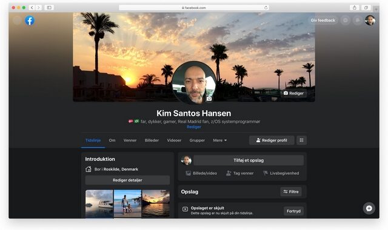Toggle the Safari sidebar button
This screenshot has height=230, width=388.
[49, 8]
